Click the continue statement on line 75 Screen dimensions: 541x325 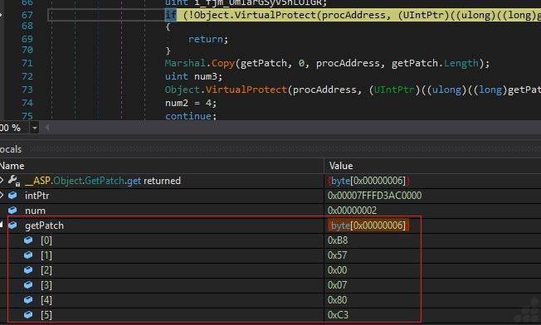click(x=191, y=116)
